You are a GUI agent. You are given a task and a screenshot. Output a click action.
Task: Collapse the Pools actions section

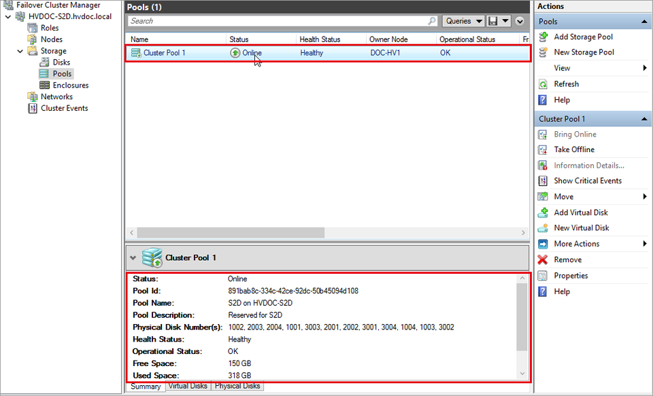pyautogui.click(x=645, y=22)
